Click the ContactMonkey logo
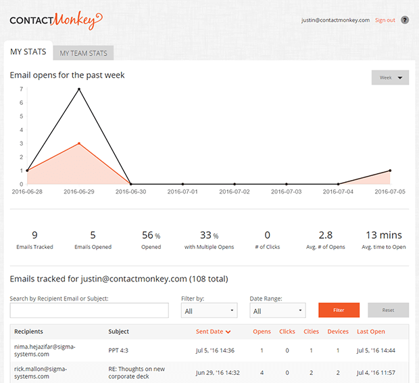419x383 pixels. pyautogui.click(x=56, y=21)
